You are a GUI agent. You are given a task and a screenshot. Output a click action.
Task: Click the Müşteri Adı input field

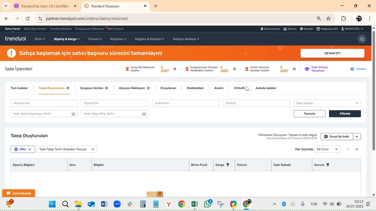tap(44, 103)
